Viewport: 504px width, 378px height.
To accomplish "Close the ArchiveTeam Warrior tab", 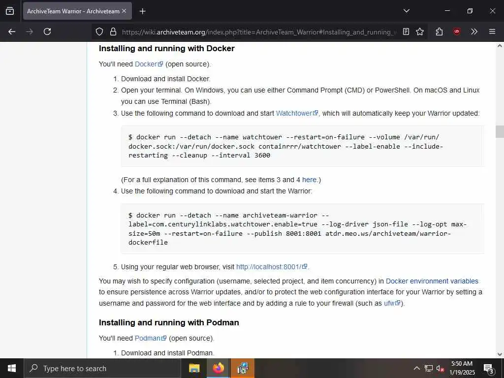I will tap(124, 11).
